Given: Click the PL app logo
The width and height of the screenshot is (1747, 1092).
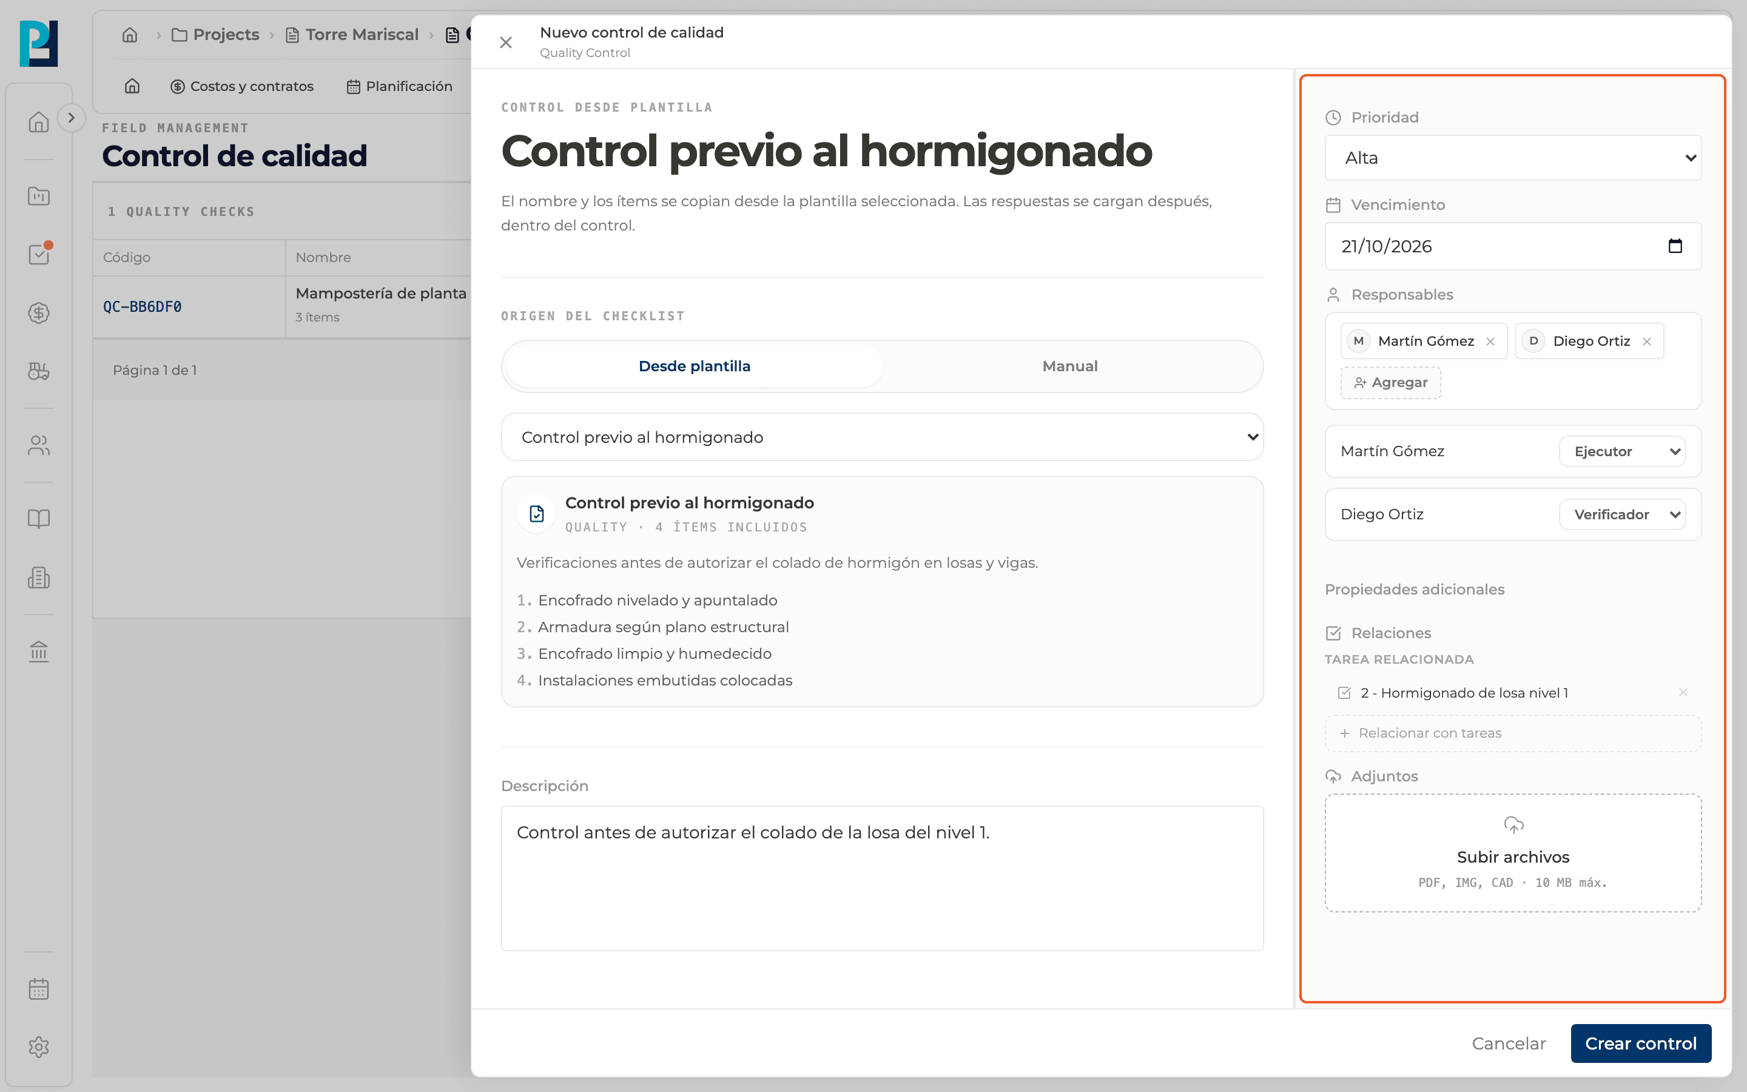Looking at the screenshot, I should tap(39, 43).
